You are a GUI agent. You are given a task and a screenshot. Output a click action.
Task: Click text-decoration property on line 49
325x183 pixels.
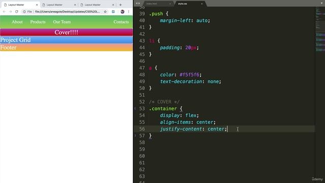181,81
